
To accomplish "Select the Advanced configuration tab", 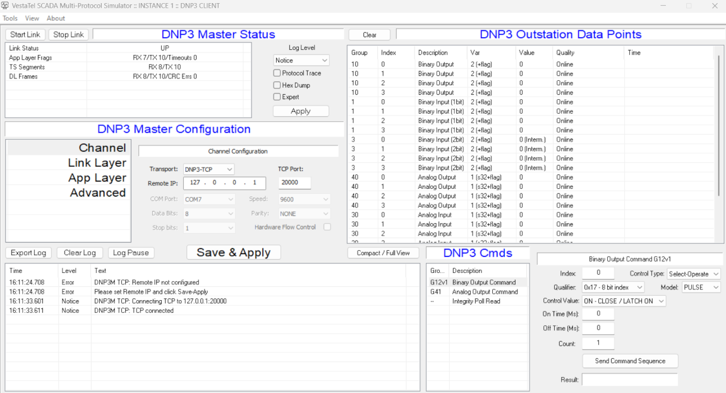I will point(97,193).
